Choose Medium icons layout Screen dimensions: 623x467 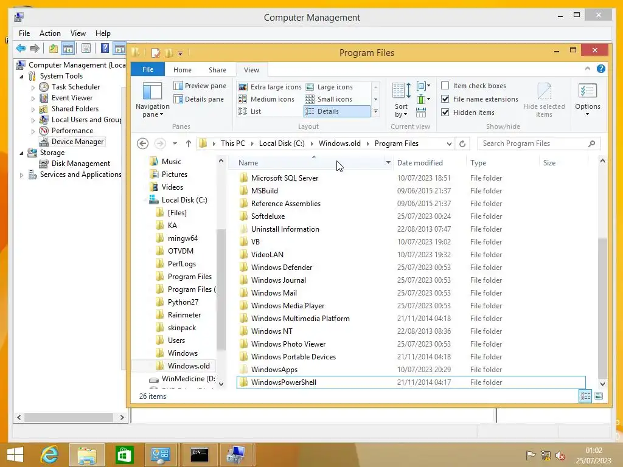pos(266,99)
